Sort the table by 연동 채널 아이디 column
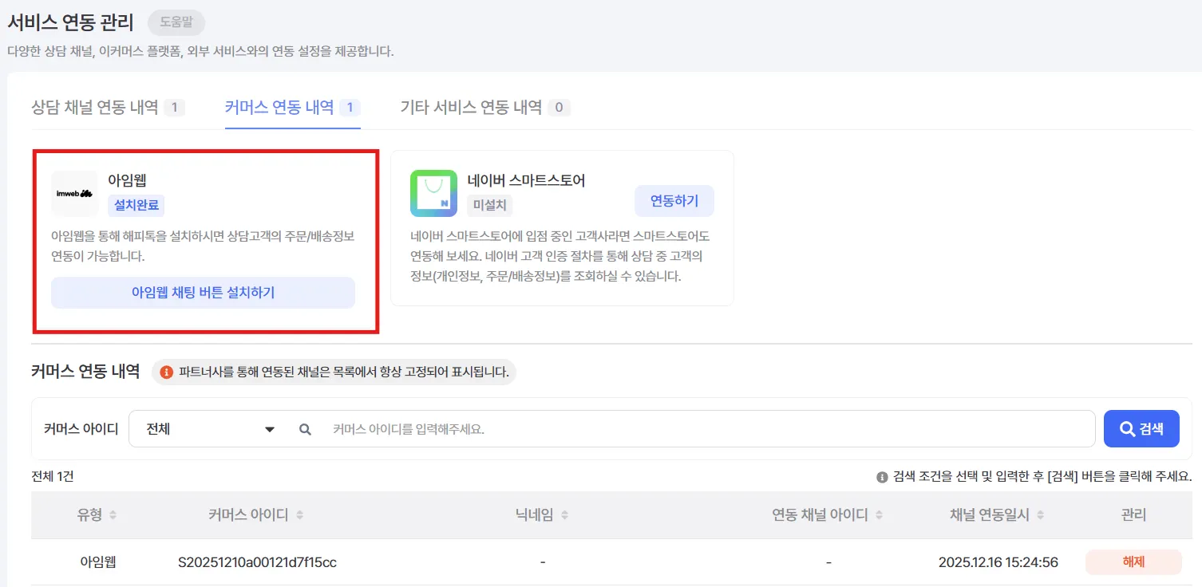Image resolution: width=1202 pixels, height=587 pixels. [879, 515]
